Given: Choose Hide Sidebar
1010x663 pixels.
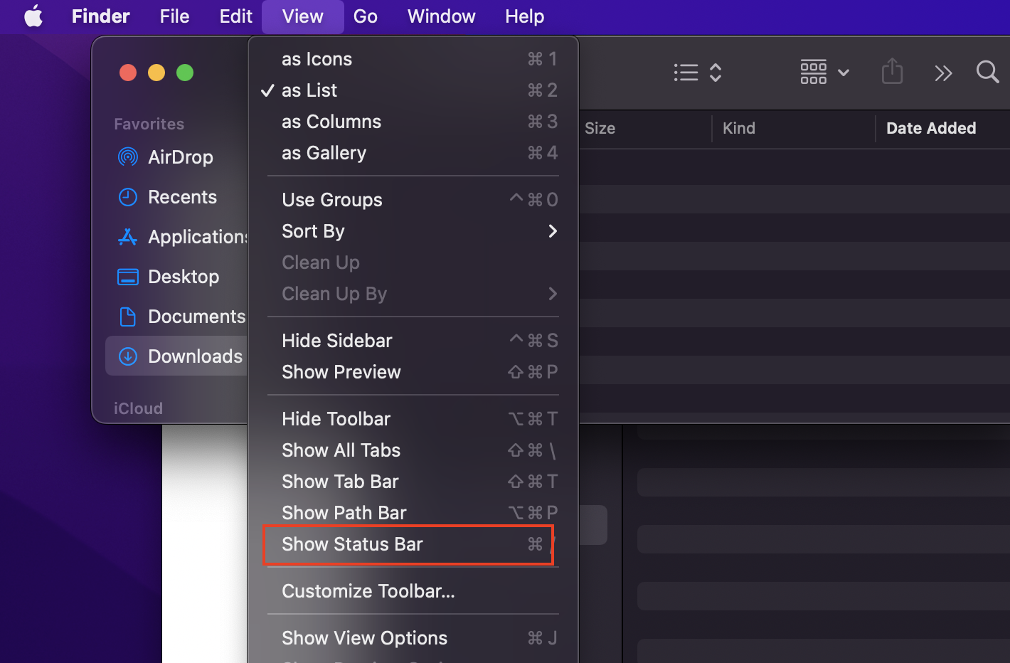Looking at the screenshot, I should tap(413, 341).
